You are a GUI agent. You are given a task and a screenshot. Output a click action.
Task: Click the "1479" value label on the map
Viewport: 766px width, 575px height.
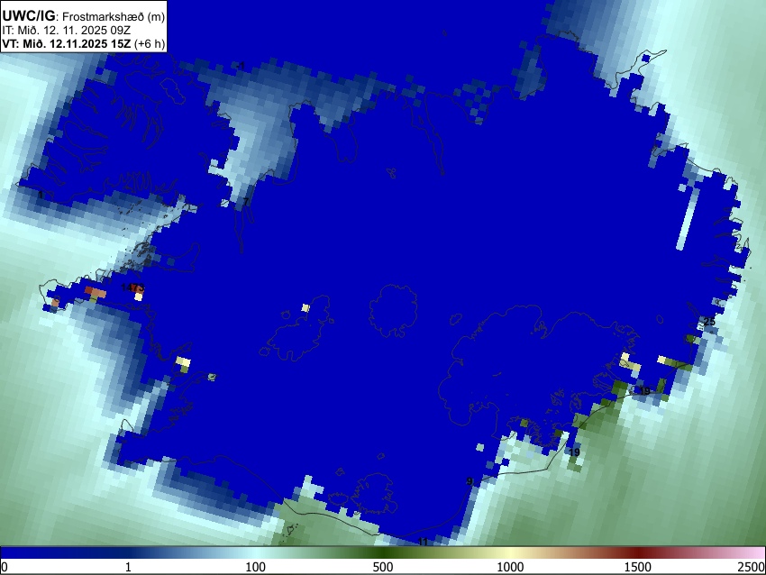point(132,287)
